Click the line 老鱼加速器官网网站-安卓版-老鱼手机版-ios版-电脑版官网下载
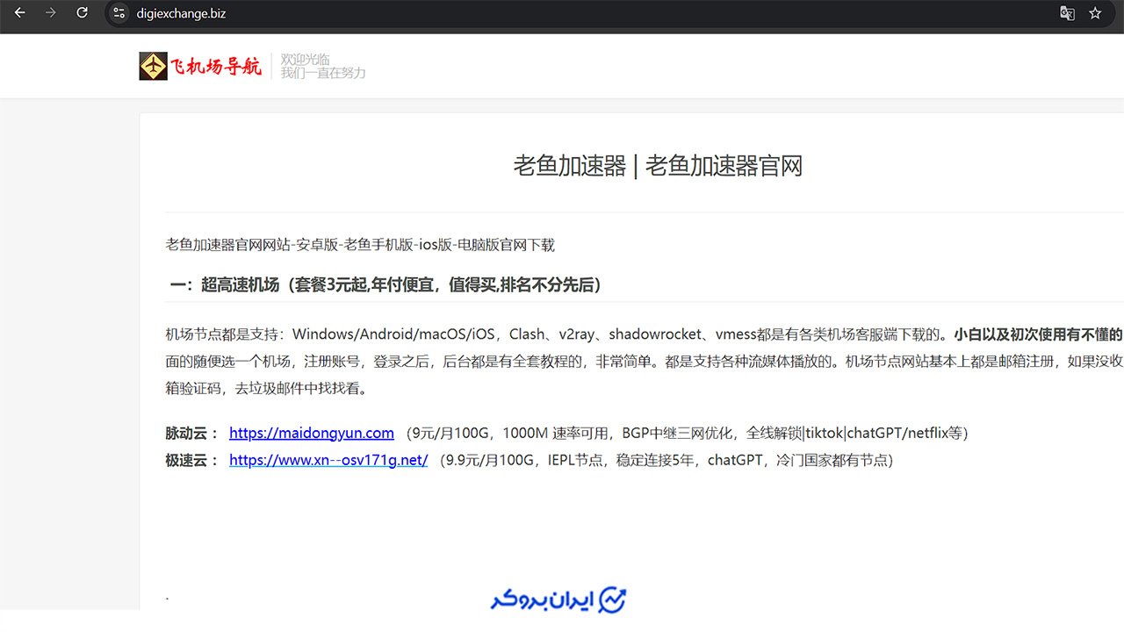The image size is (1124, 632). [360, 245]
